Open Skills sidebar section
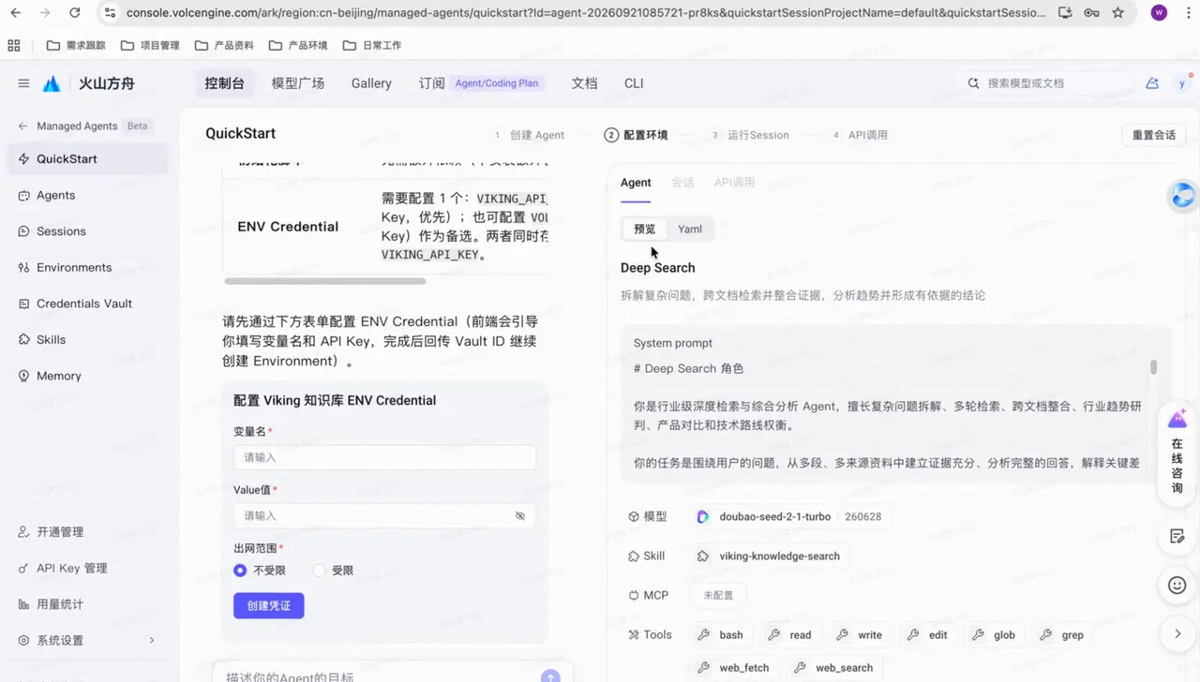This screenshot has width=1200, height=682. click(x=89, y=339)
